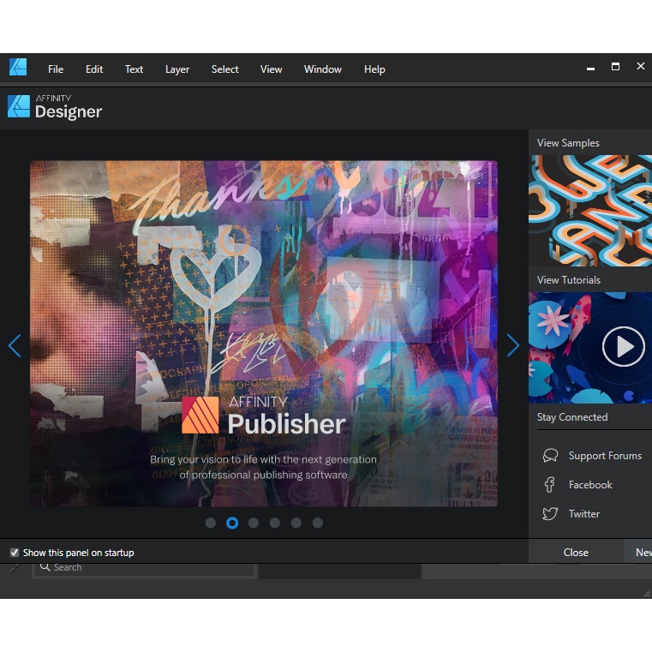The height and width of the screenshot is (652, 652).
Task: Click the Facebook icon
Action: (550, 485)
